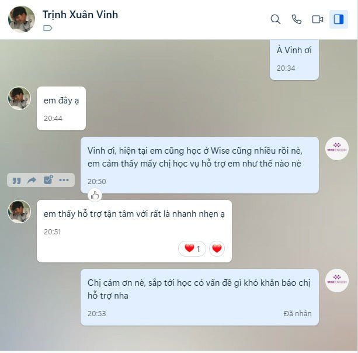React with the thumbs-up like icon

point(95,195)
